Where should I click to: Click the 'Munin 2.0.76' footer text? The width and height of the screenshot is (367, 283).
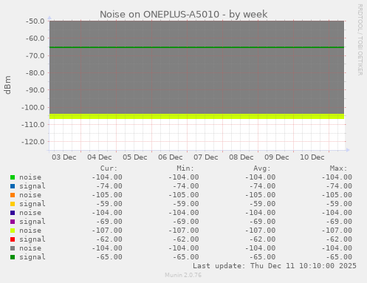pyautogui.click(x=183, y=275)
